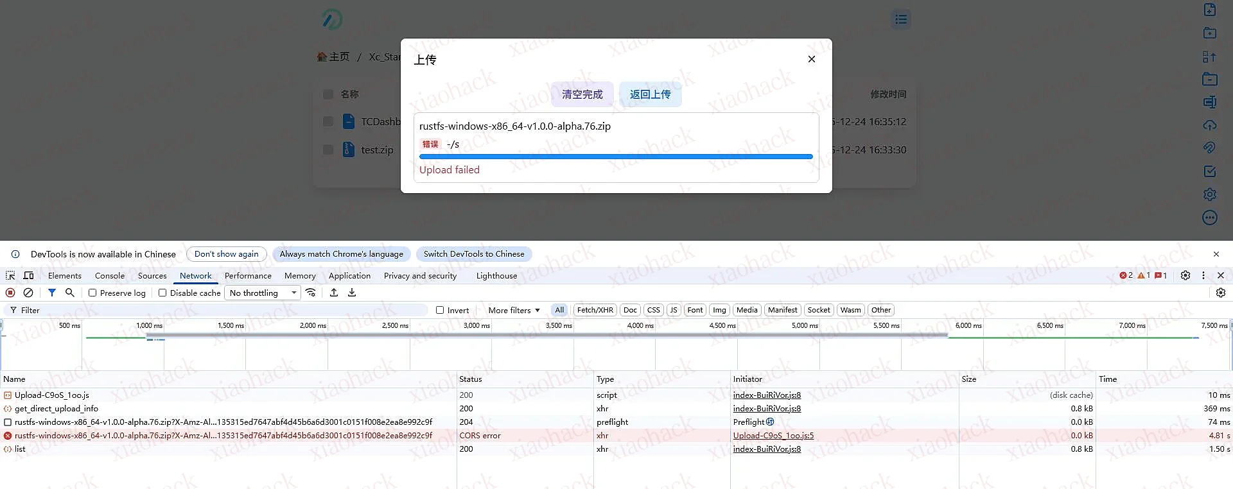This screenshot has width=1233, height=489.
Task: Open the Application tab
Action: pyautogui.click(x=349, y=275)
